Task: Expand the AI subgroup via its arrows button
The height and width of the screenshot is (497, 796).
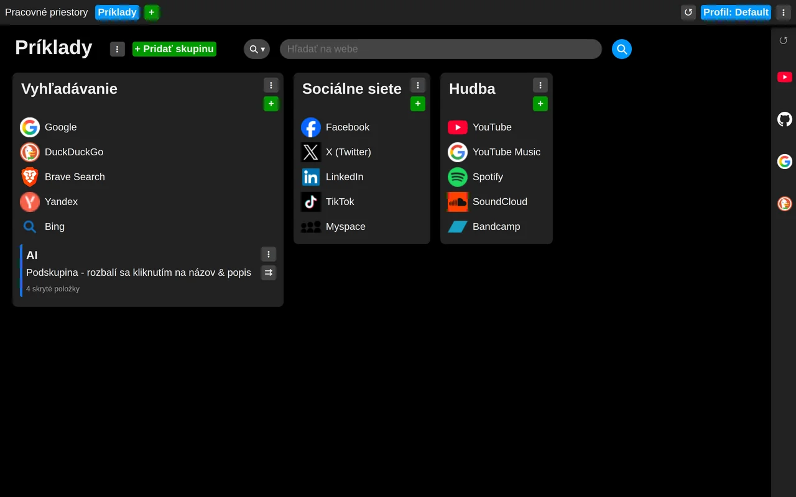Action: pyautogui.click(x=269, y=273)
